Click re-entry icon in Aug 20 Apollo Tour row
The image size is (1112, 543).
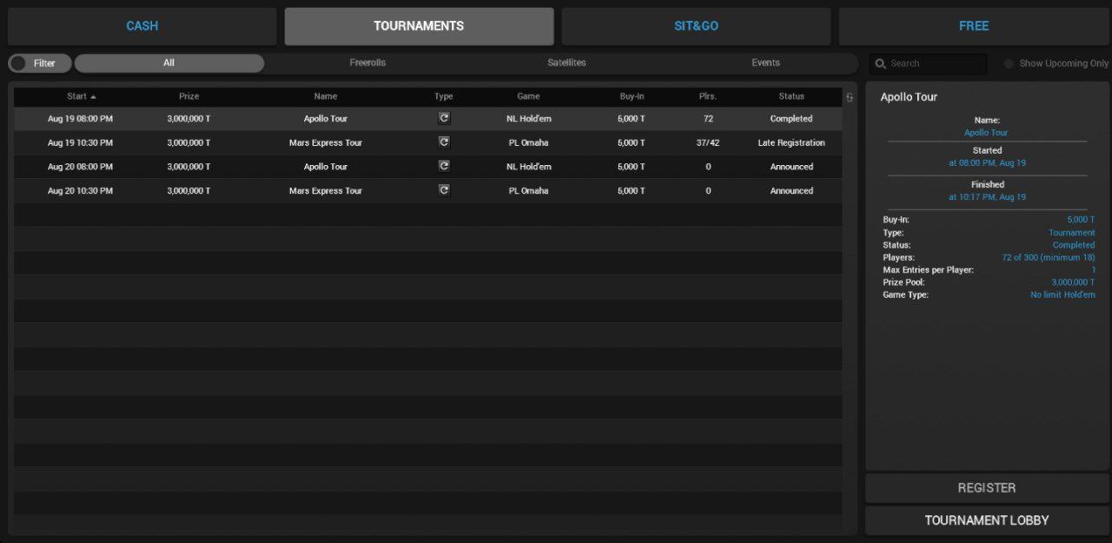pyautogui.click(x=444, y=166)
